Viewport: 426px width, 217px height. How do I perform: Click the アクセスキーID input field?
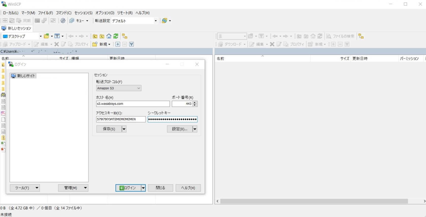coord(121,119)
